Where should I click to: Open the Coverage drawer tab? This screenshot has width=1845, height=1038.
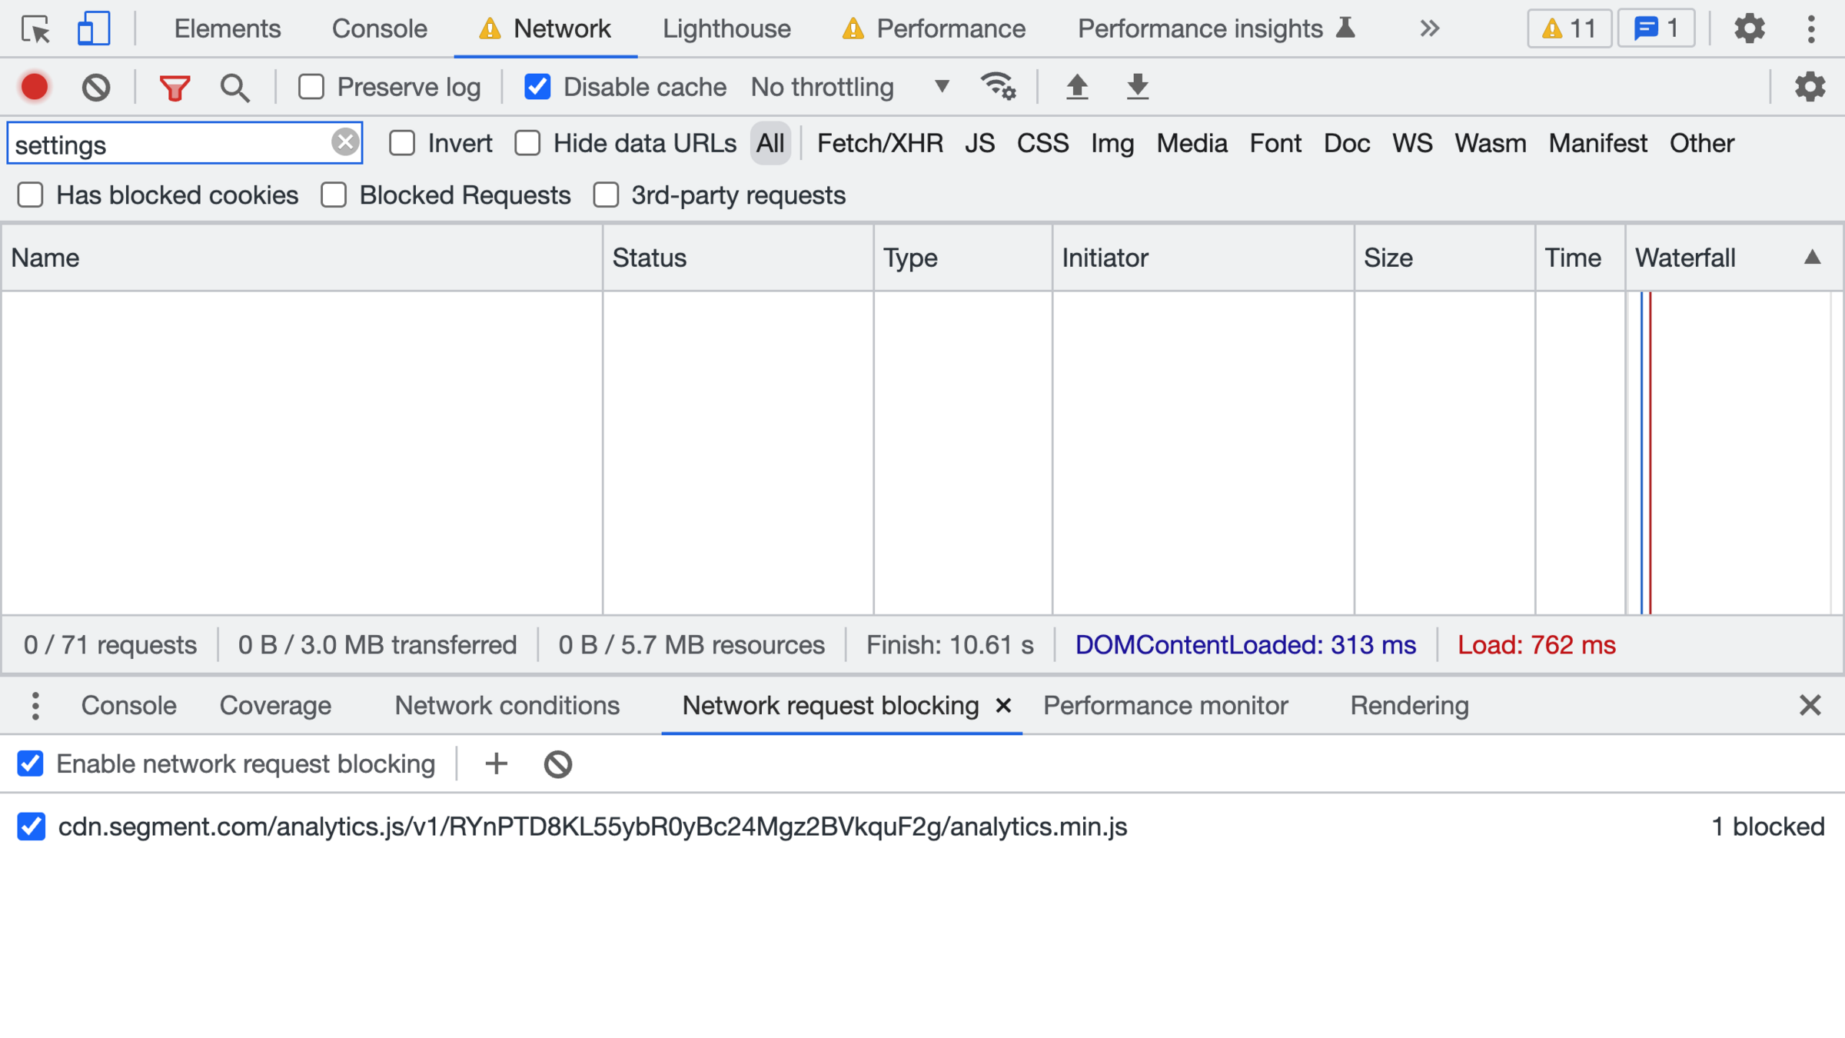pos(275,705)
